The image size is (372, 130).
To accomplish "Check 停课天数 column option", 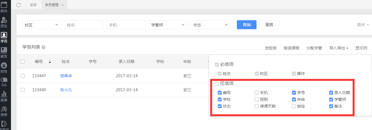I will [257, 106].
